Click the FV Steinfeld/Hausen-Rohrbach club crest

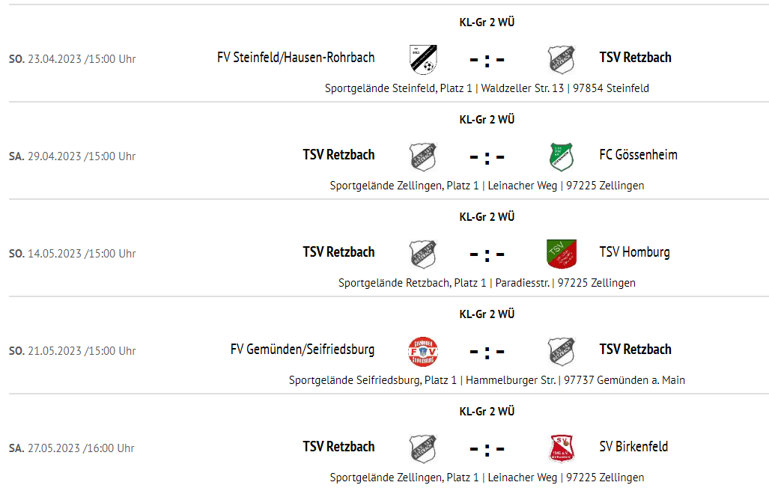point(423,59)
